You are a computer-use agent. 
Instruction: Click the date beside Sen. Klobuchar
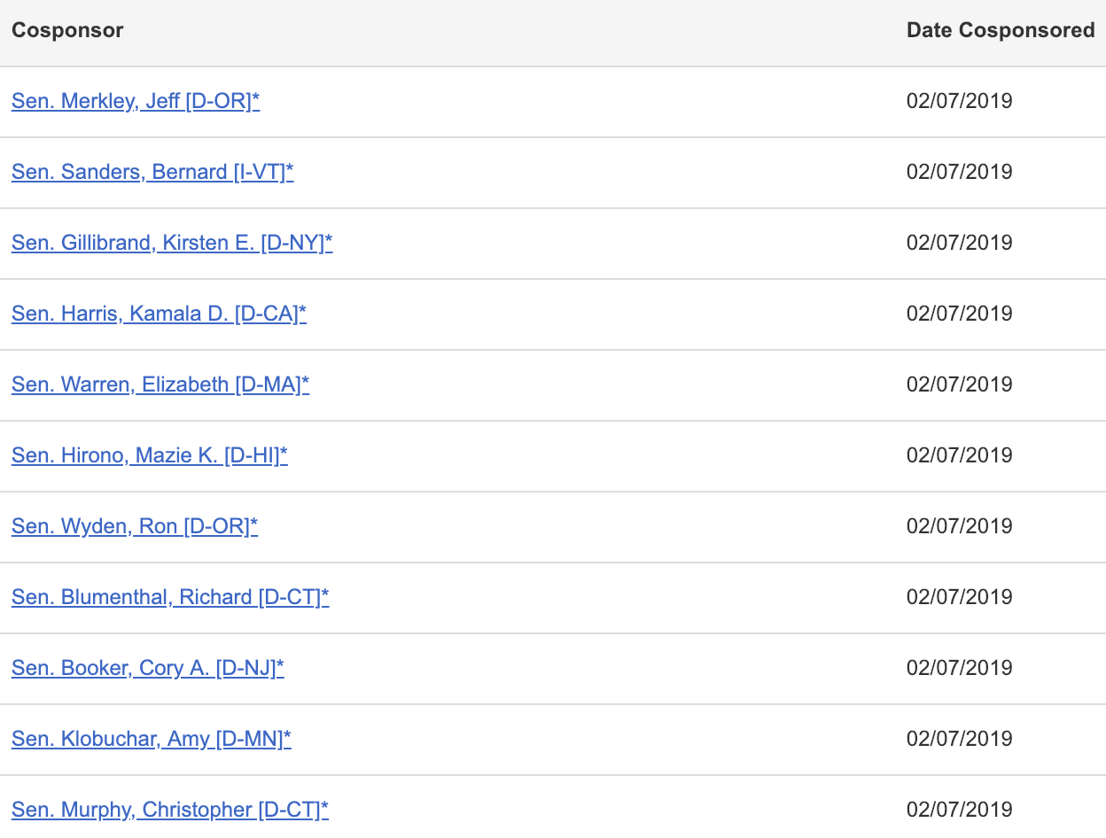tap(959, 739)
